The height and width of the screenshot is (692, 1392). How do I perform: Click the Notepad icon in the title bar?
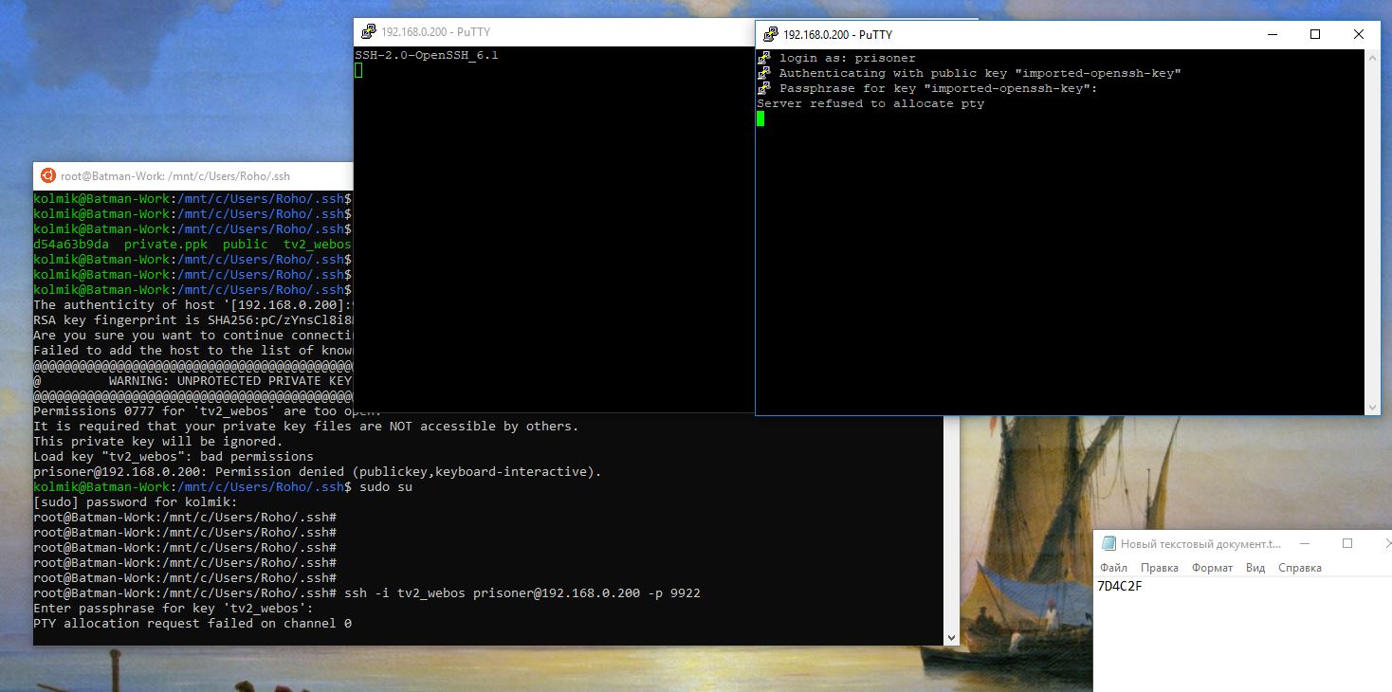[x=1108, y=544]
